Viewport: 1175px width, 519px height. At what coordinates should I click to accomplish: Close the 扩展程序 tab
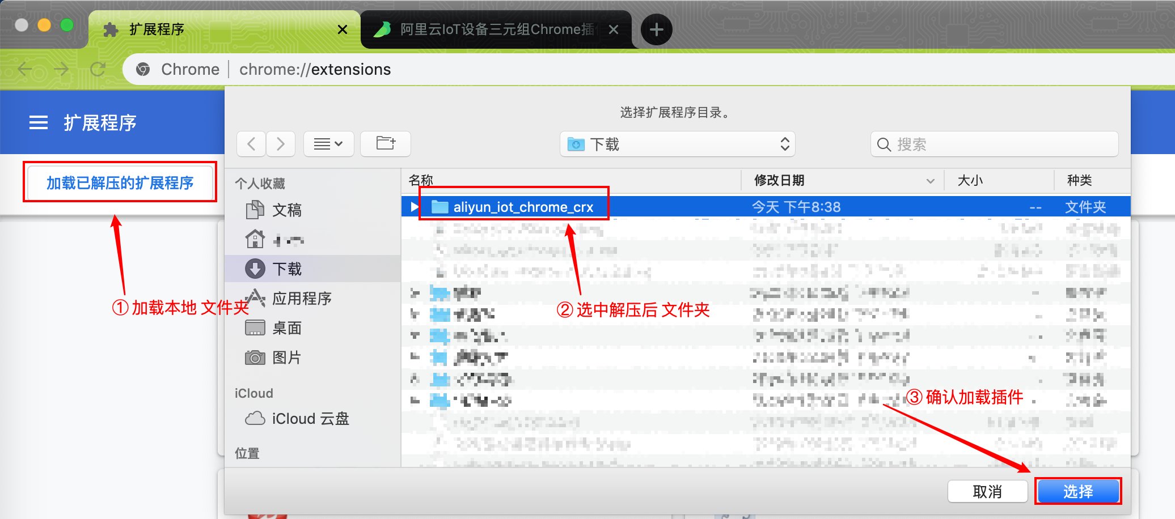(x=343, y=29)
